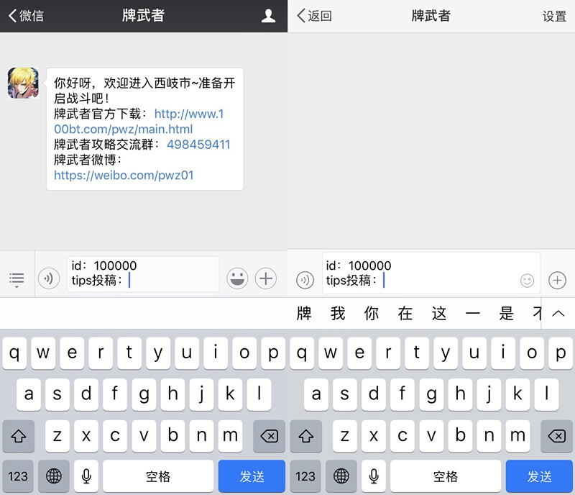Tap the m key on left keyboard

tap(230, 436)
